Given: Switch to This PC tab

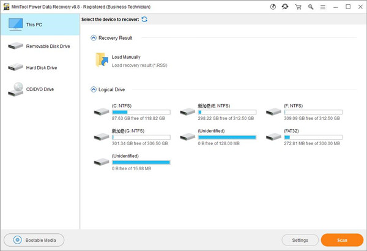Looking at the screenshot, I should (40, 24).
